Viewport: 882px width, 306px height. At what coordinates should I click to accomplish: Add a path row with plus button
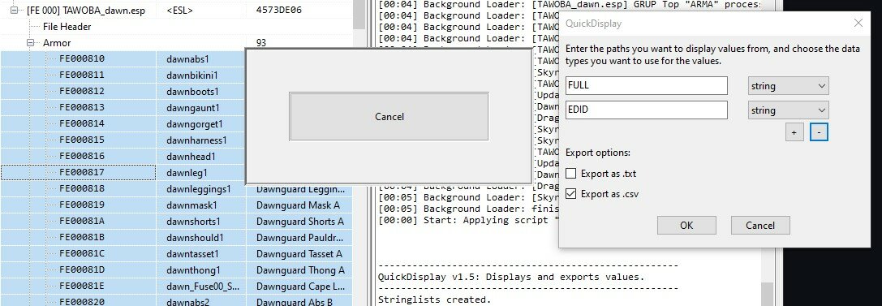[794, 132]
